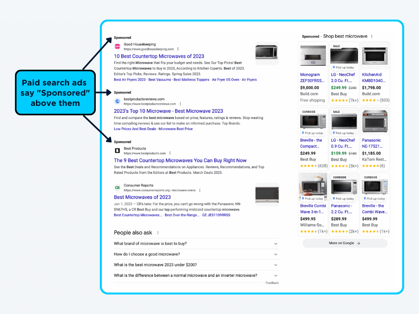The image size is (419, 314).
Task: Click the Consumer Reports site name
Action: click(138, 185)
